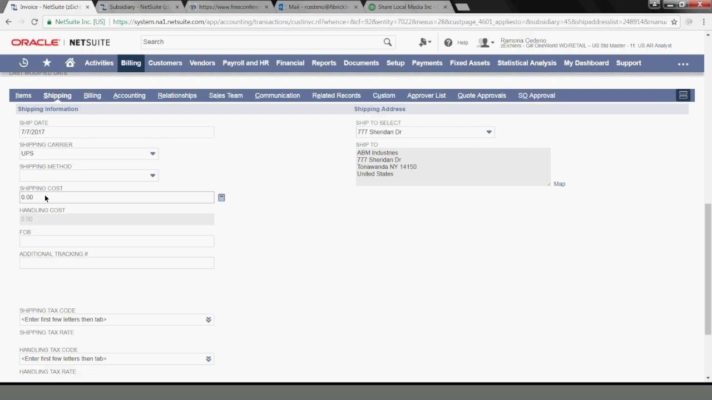Open the Ship To Select dropdown

tap(489, 132)
